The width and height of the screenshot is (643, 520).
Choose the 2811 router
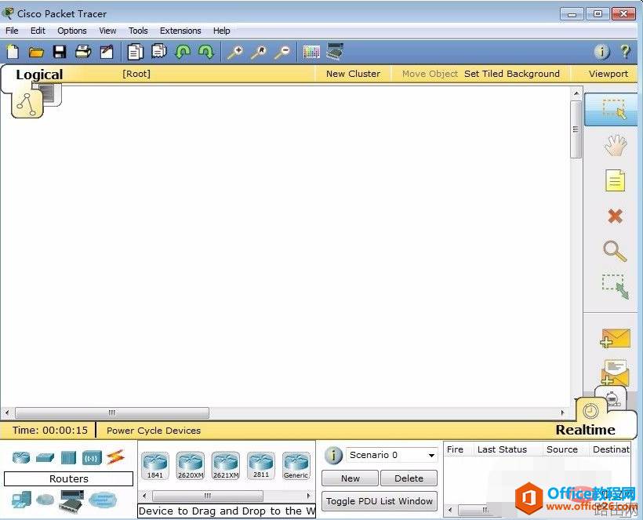261,465
